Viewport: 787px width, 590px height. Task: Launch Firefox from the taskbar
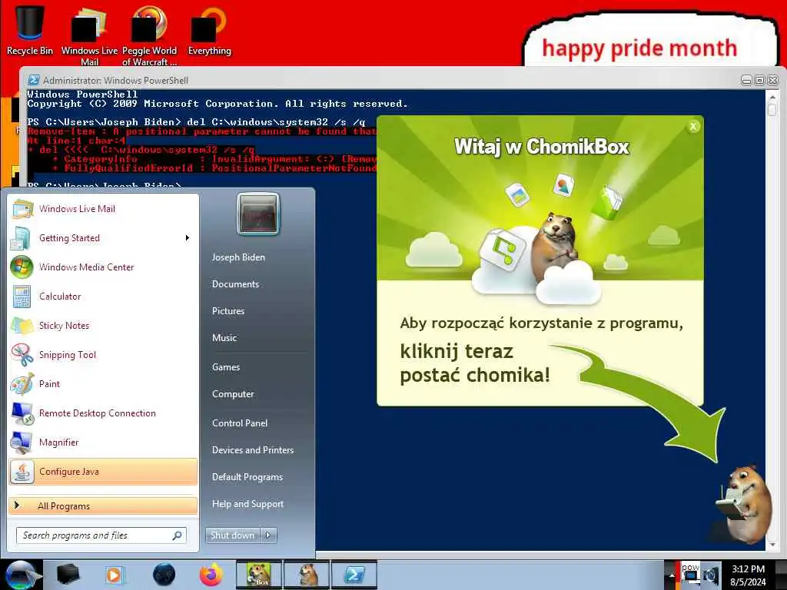pos(211,575)
